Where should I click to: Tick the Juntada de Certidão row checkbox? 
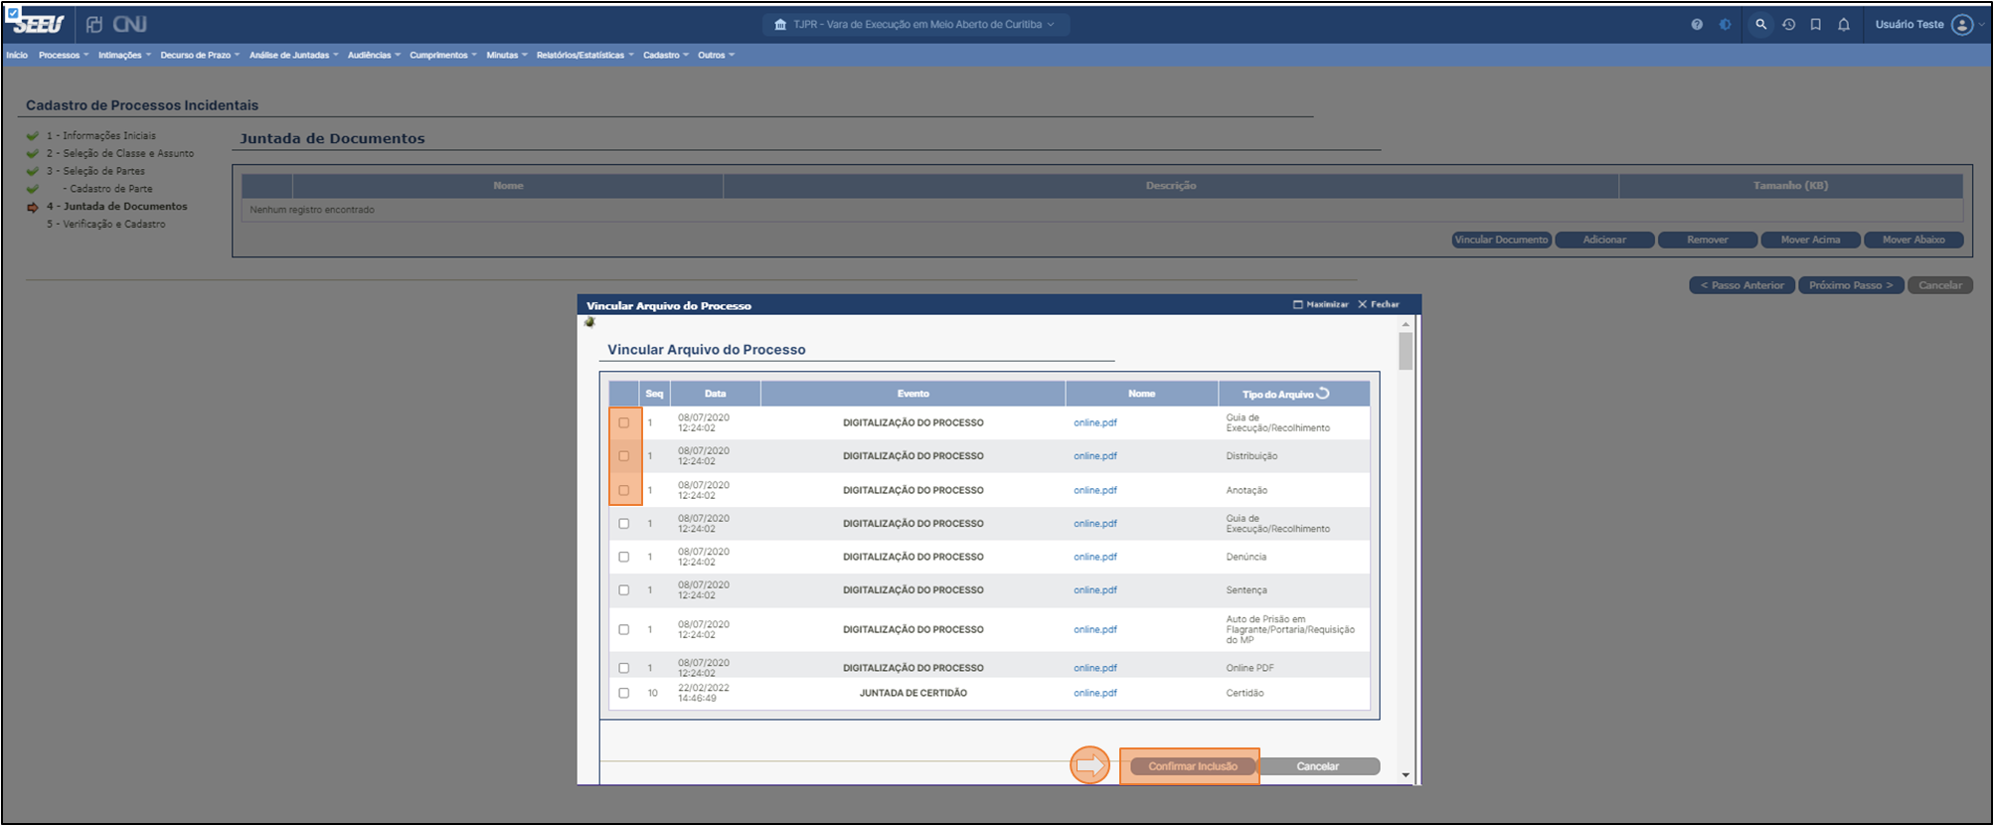click(624, 693)
